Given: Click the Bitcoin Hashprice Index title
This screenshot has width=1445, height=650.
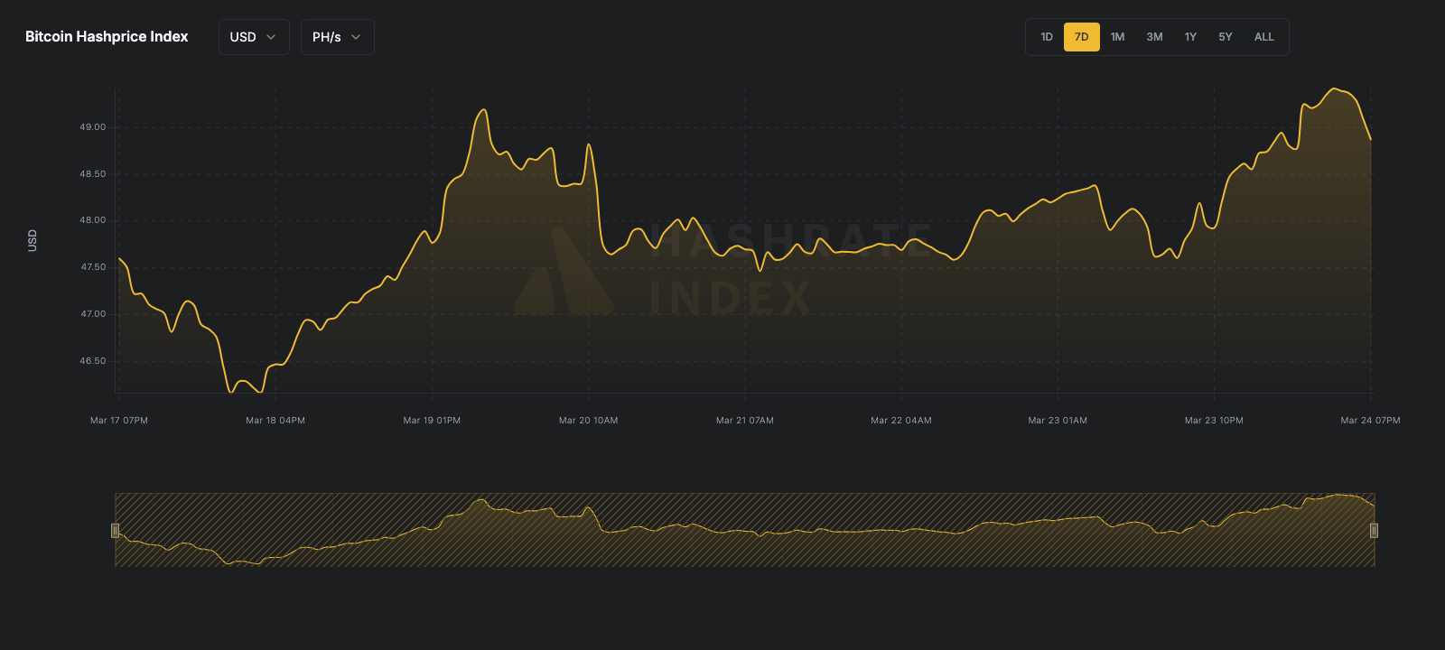Looking at the screenshot, I should pos(107,37).
